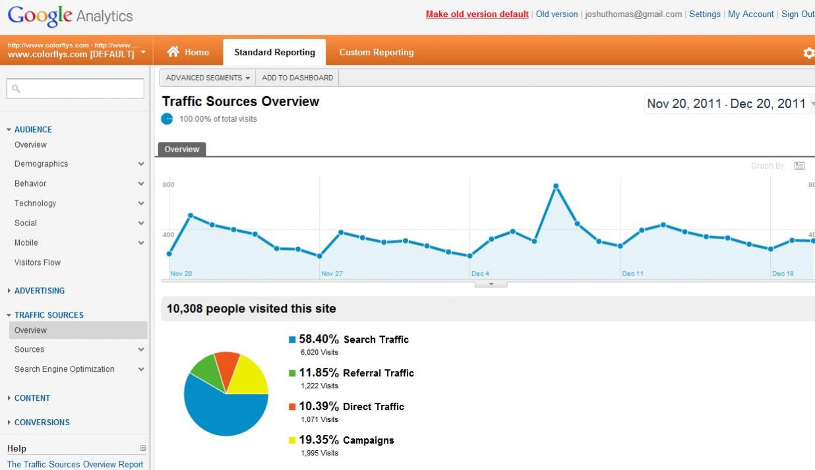The image size is (815, 470).
Task: Click the 10,308 people visited this site heading
Action: [251, 308]
